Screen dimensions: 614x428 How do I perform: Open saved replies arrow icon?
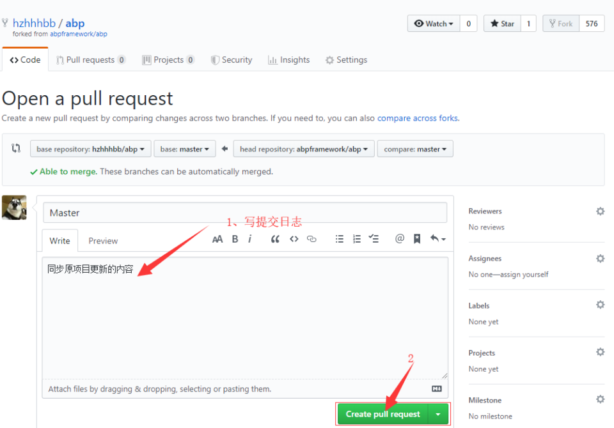click(x=437, y=239)
